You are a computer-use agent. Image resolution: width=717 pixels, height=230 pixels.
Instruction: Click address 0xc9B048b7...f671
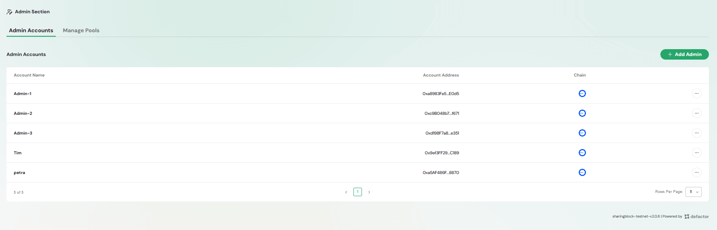point(442,113)
